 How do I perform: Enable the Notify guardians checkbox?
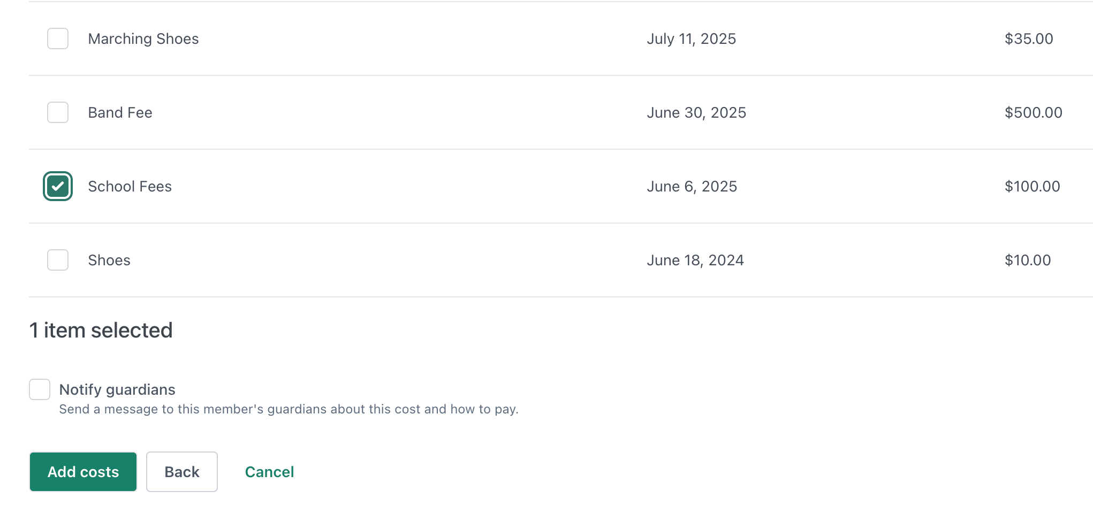click(40, 389)
